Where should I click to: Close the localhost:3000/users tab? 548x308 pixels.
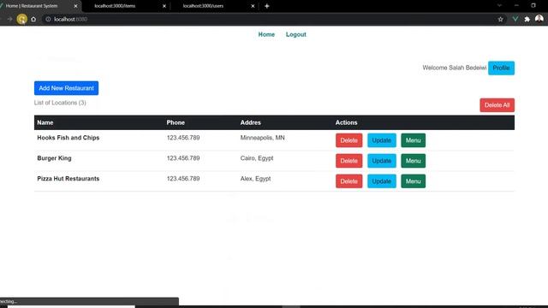(253, 6)
